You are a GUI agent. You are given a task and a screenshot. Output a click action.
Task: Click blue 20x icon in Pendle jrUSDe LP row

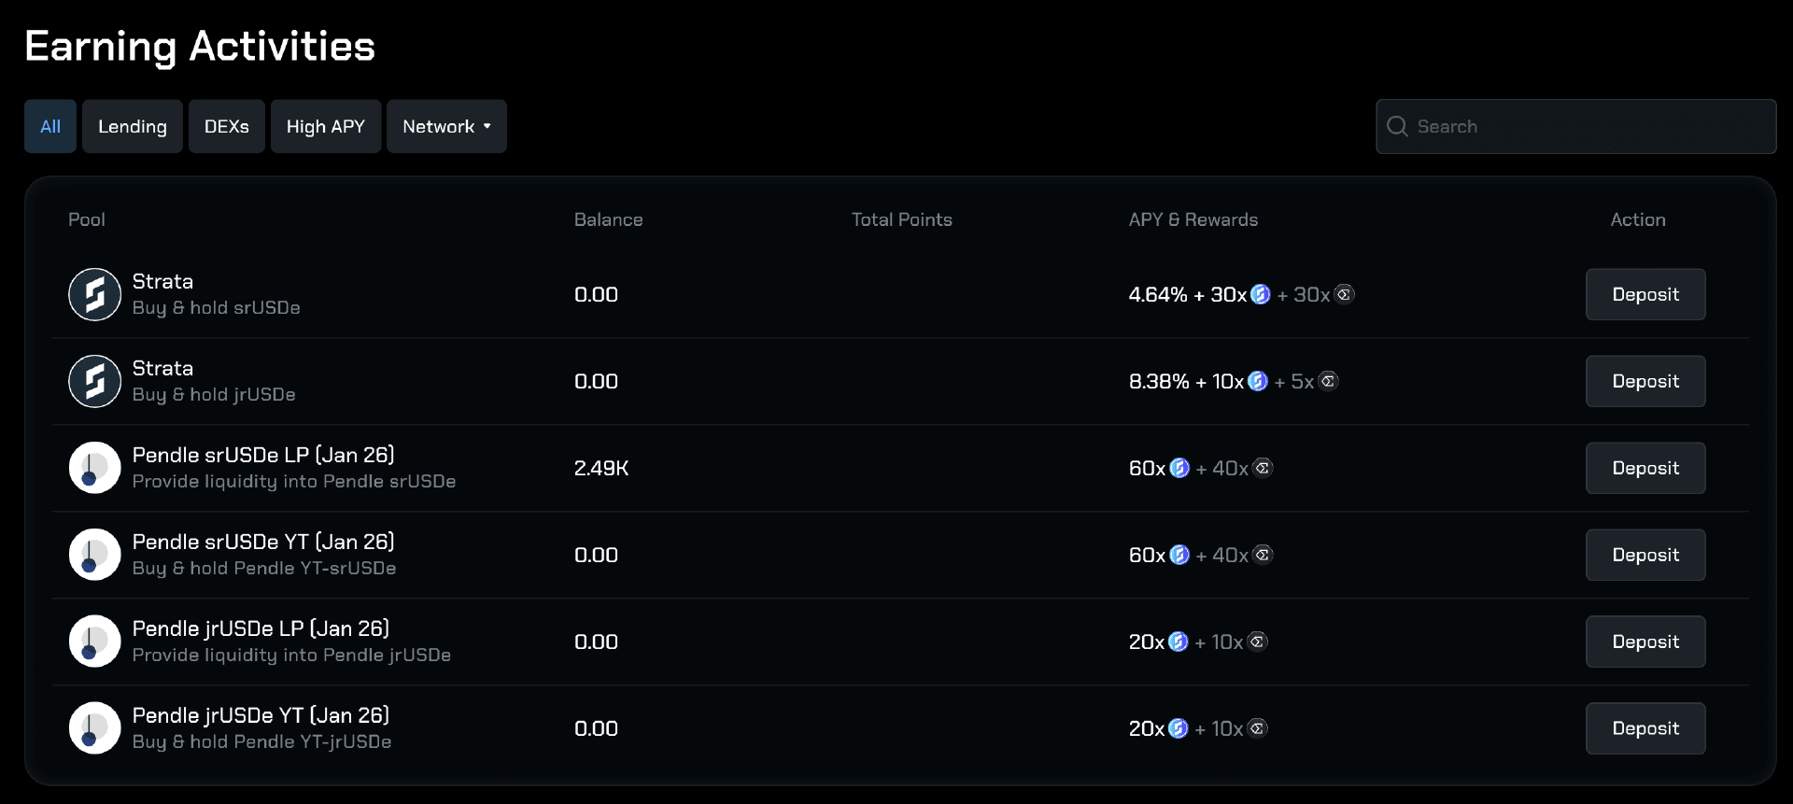[1179, 642]
